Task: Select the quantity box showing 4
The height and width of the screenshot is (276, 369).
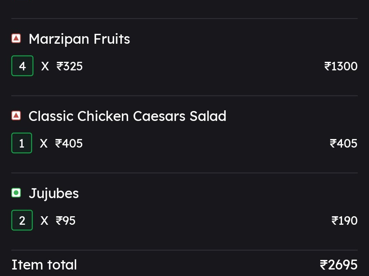Action: (x=22, y=66)
